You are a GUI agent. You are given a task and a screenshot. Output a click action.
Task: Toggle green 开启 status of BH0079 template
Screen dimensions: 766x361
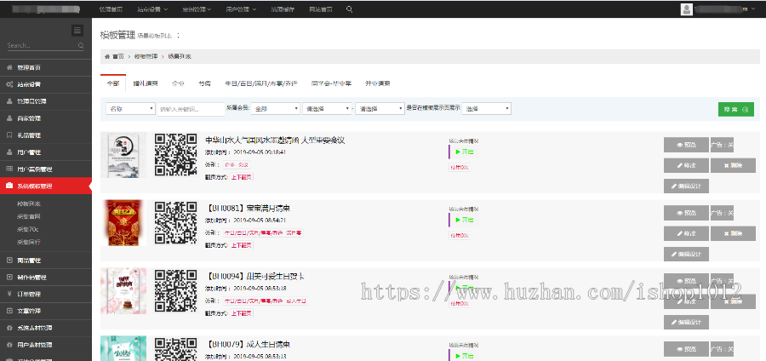[464, 356]
